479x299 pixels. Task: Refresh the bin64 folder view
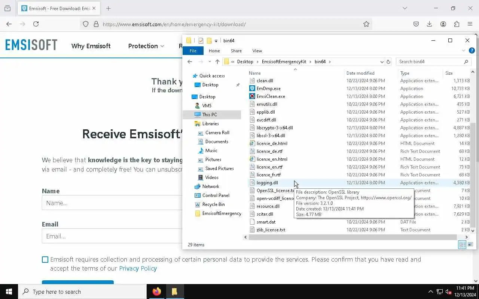click(x=388, y=62)
